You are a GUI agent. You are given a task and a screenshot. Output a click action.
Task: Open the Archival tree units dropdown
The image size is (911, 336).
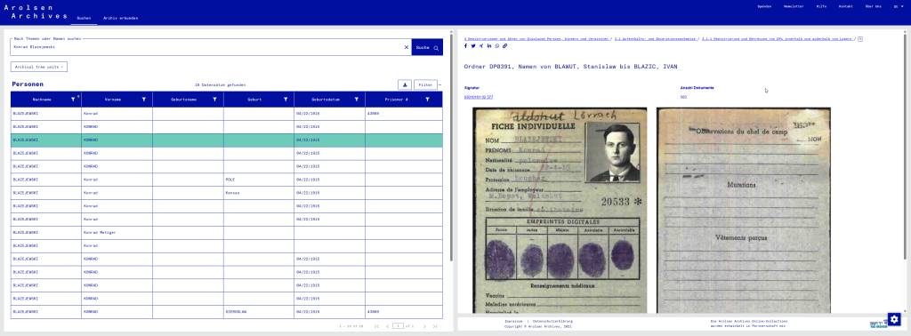click(x=39, y=67)
